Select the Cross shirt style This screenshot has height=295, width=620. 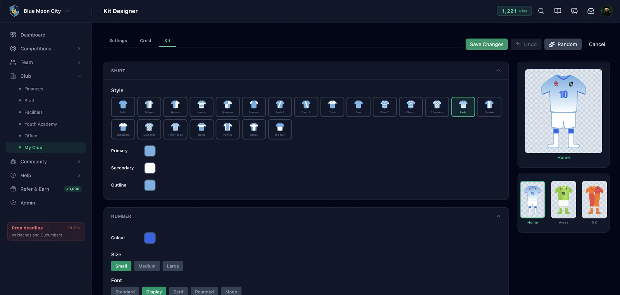(x=254, y=129)
